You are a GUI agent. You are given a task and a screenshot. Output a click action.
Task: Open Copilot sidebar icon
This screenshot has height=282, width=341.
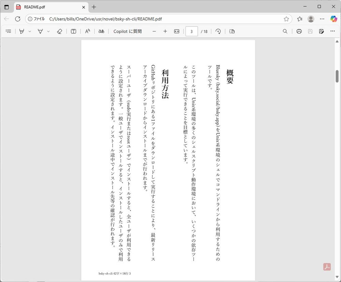pyautogui.click(x=333, y=19)
